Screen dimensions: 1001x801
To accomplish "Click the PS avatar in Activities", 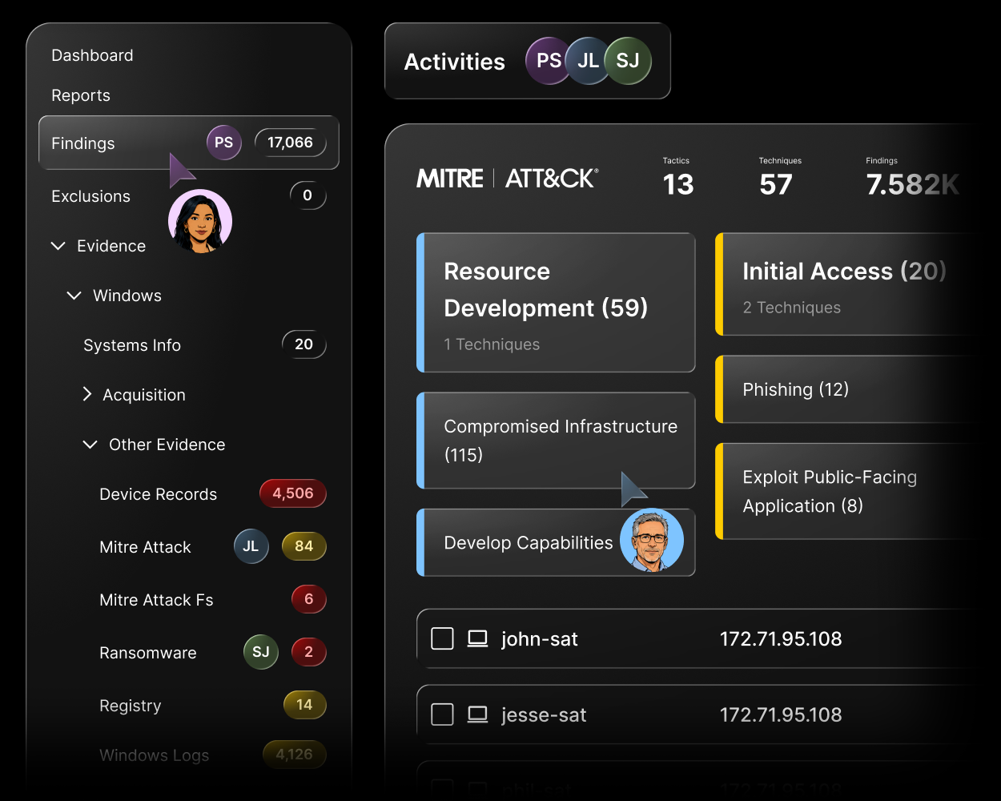I will pos(549,61).
